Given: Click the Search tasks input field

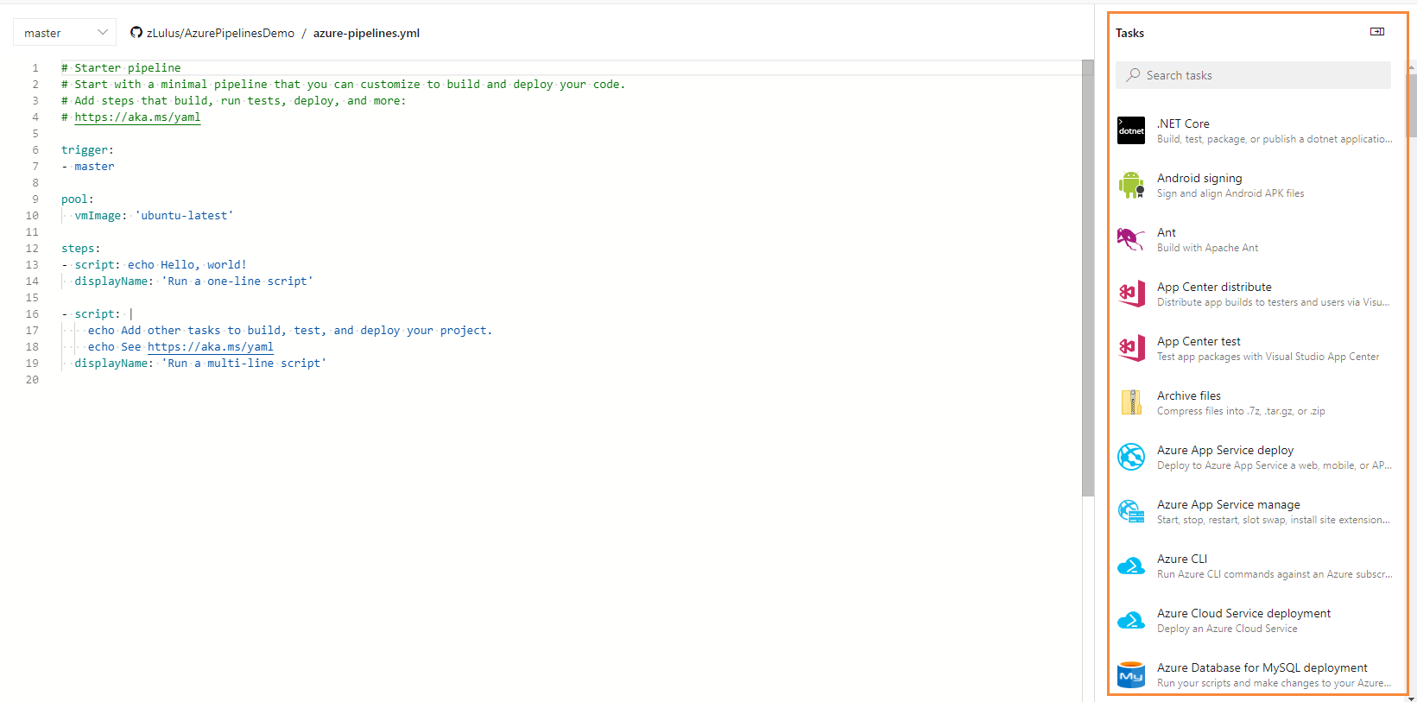Looking at the screenshot, I should pyautogui.click(x=1253, y=75).
